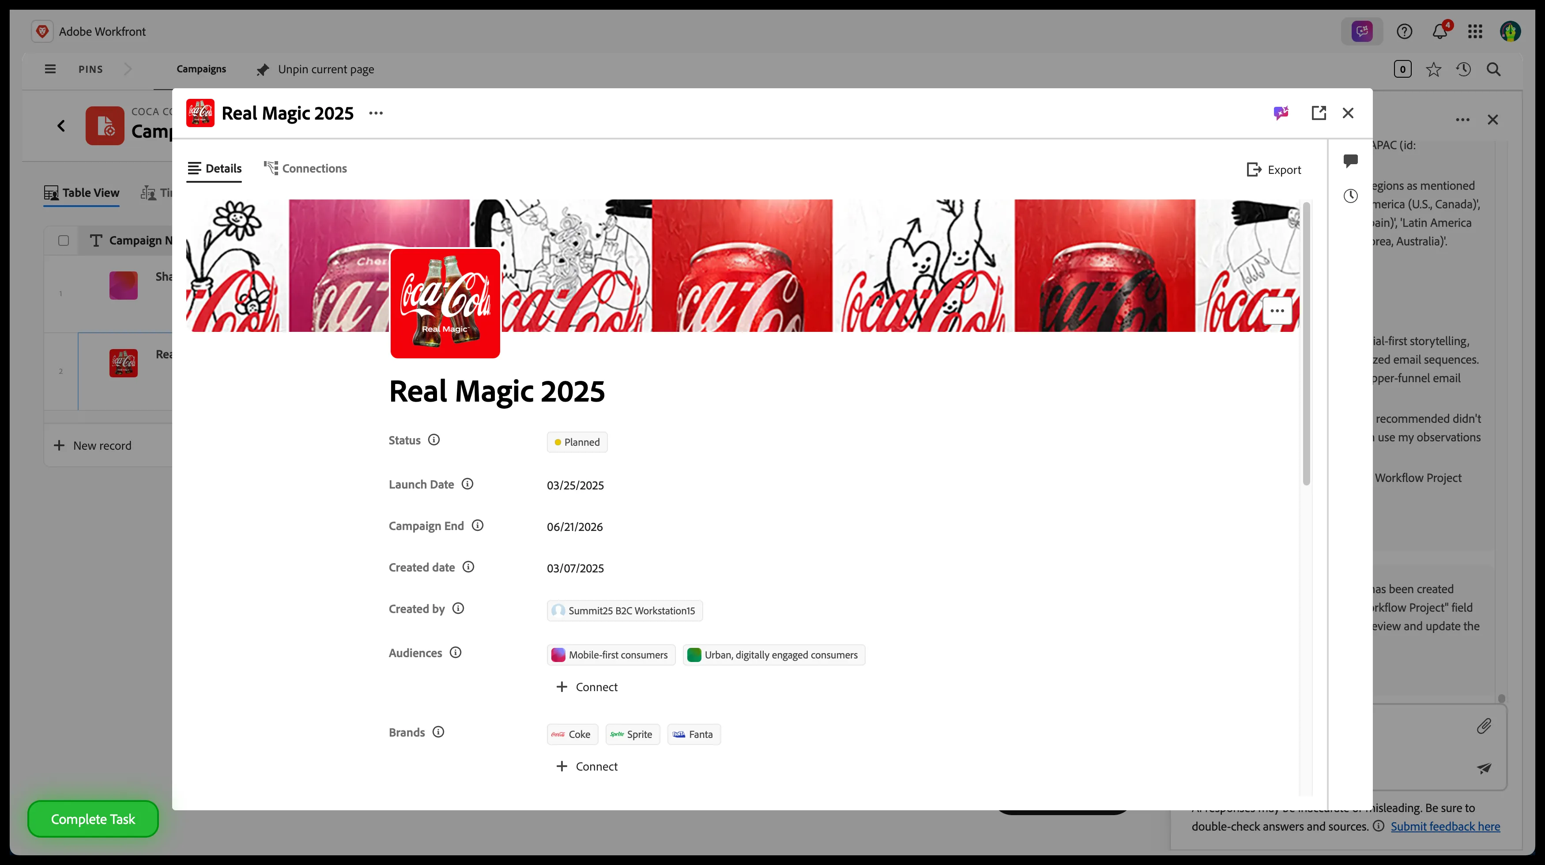Open the AI assistant icon in record header
Screen dimensions: 1545x865
pos(1281,113)
